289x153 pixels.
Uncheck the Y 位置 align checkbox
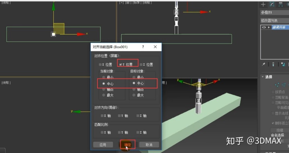click(x=120, y=64)
